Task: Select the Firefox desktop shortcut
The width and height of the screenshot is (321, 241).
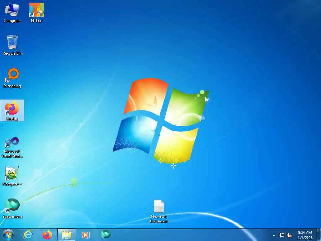Action: pyautogui.click(x=12, y=110)
